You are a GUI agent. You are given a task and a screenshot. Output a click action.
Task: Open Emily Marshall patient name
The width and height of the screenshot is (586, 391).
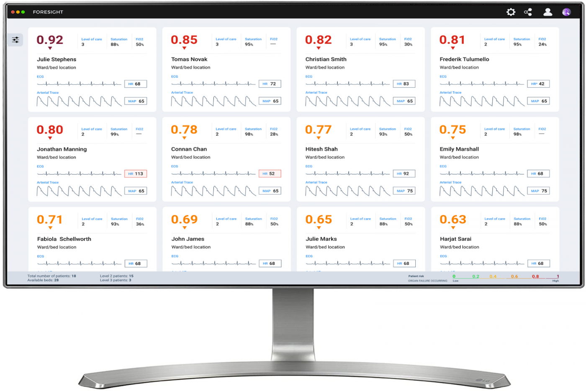tap(459, 149)
